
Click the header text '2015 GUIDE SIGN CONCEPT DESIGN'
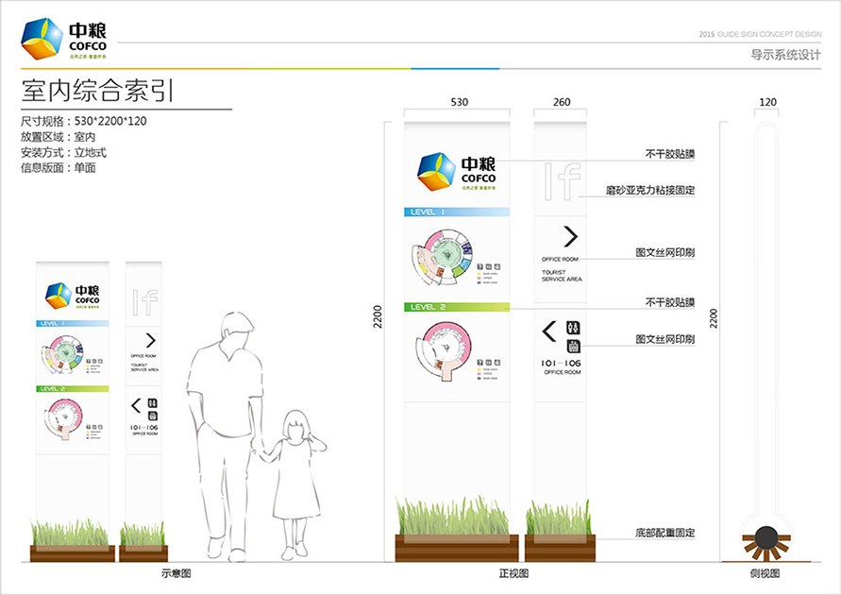point(760,34)
